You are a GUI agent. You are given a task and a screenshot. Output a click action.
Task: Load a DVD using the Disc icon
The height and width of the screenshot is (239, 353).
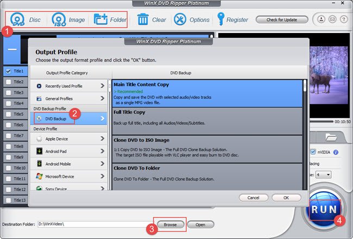17,20
